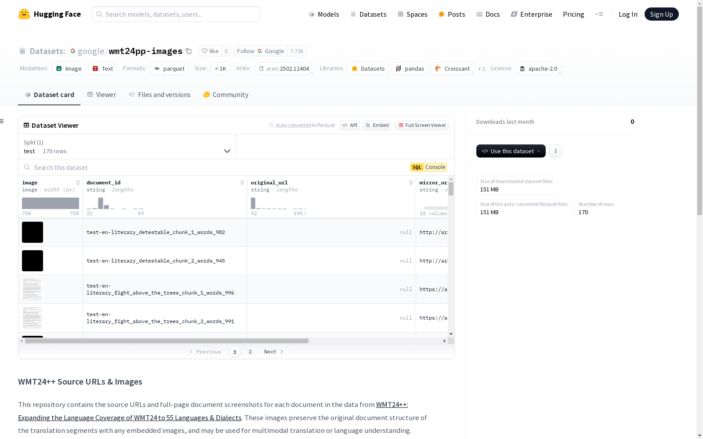
Task: Open thumbnail for fight_above_the_trees_chunk_1 row
Action: point(33,289)
